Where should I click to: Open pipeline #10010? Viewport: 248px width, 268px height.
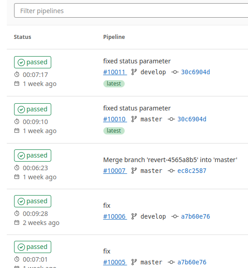tap(115, 119)
